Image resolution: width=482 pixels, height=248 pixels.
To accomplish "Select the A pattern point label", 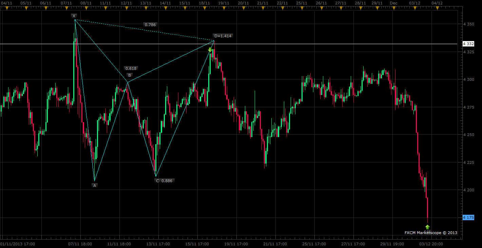I will pyautogui.click(x=95, y=185).
